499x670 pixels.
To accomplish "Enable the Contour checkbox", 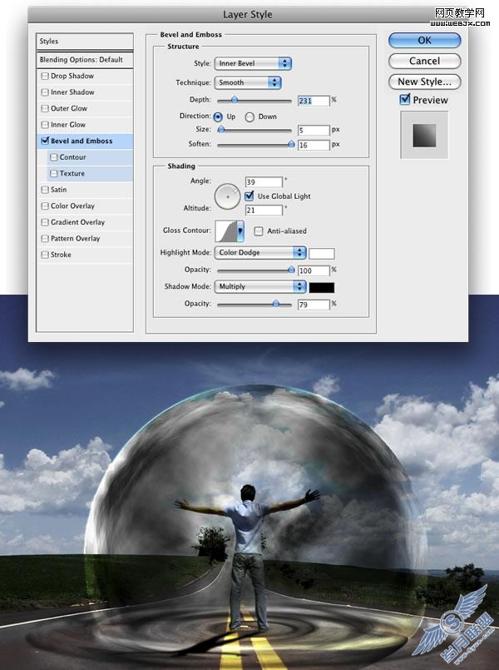I will coord(53,157).
